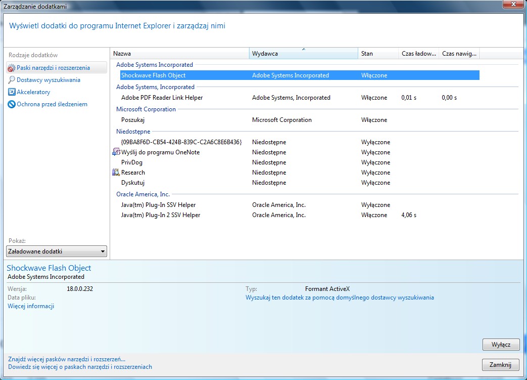Select the Poszukaj add-on row

300,120
